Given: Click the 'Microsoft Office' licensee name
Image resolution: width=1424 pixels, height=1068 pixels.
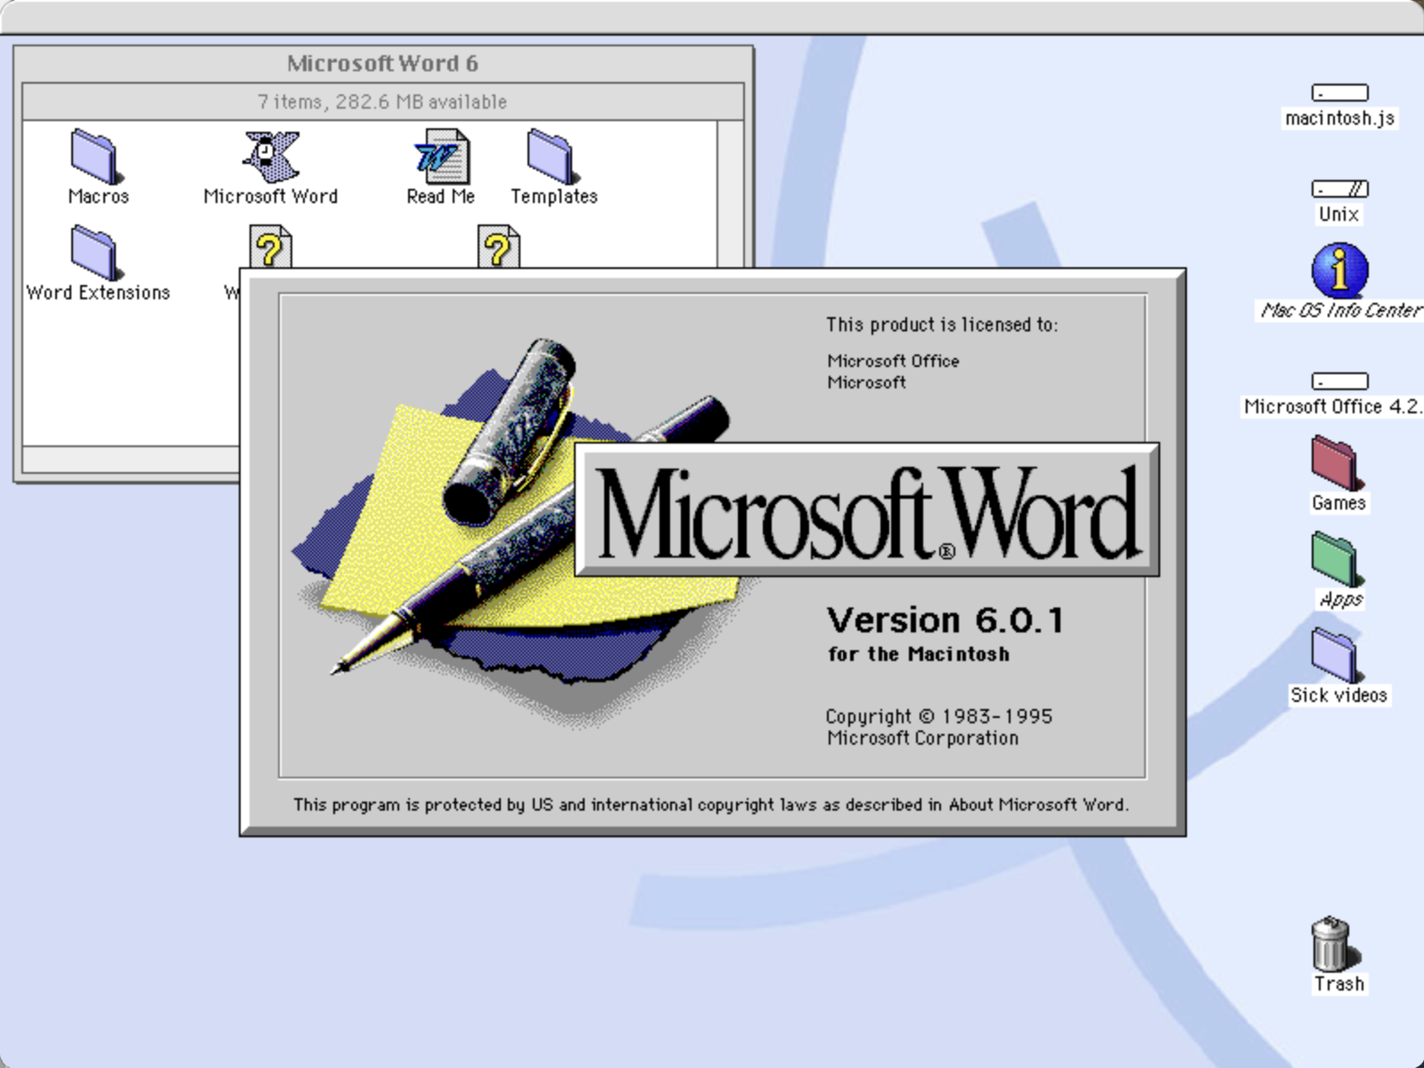Looking at the screenshot, I should point(893,361).
